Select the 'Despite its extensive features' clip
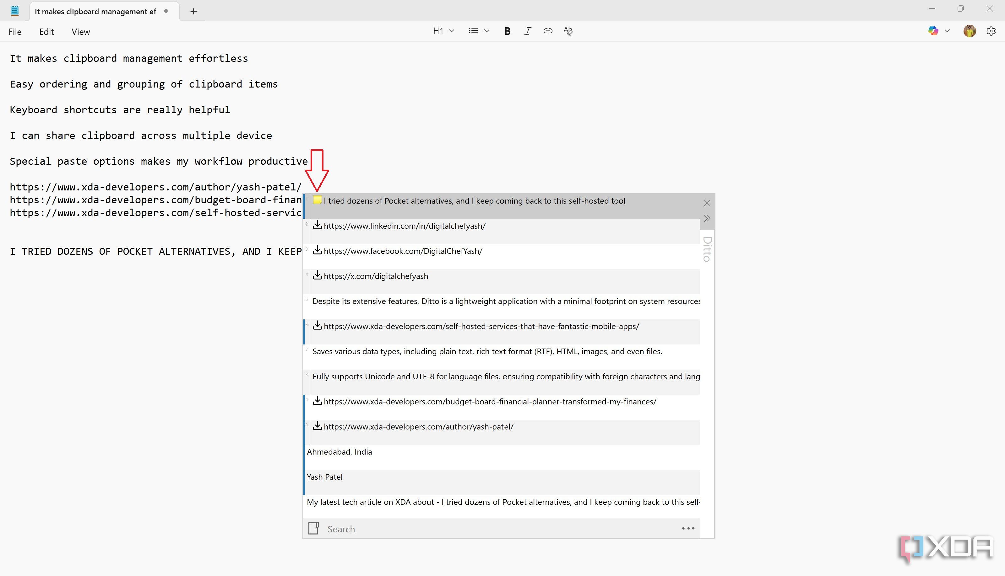The height and width of the screenshot is (576, 1005). [x=502, y=307]
